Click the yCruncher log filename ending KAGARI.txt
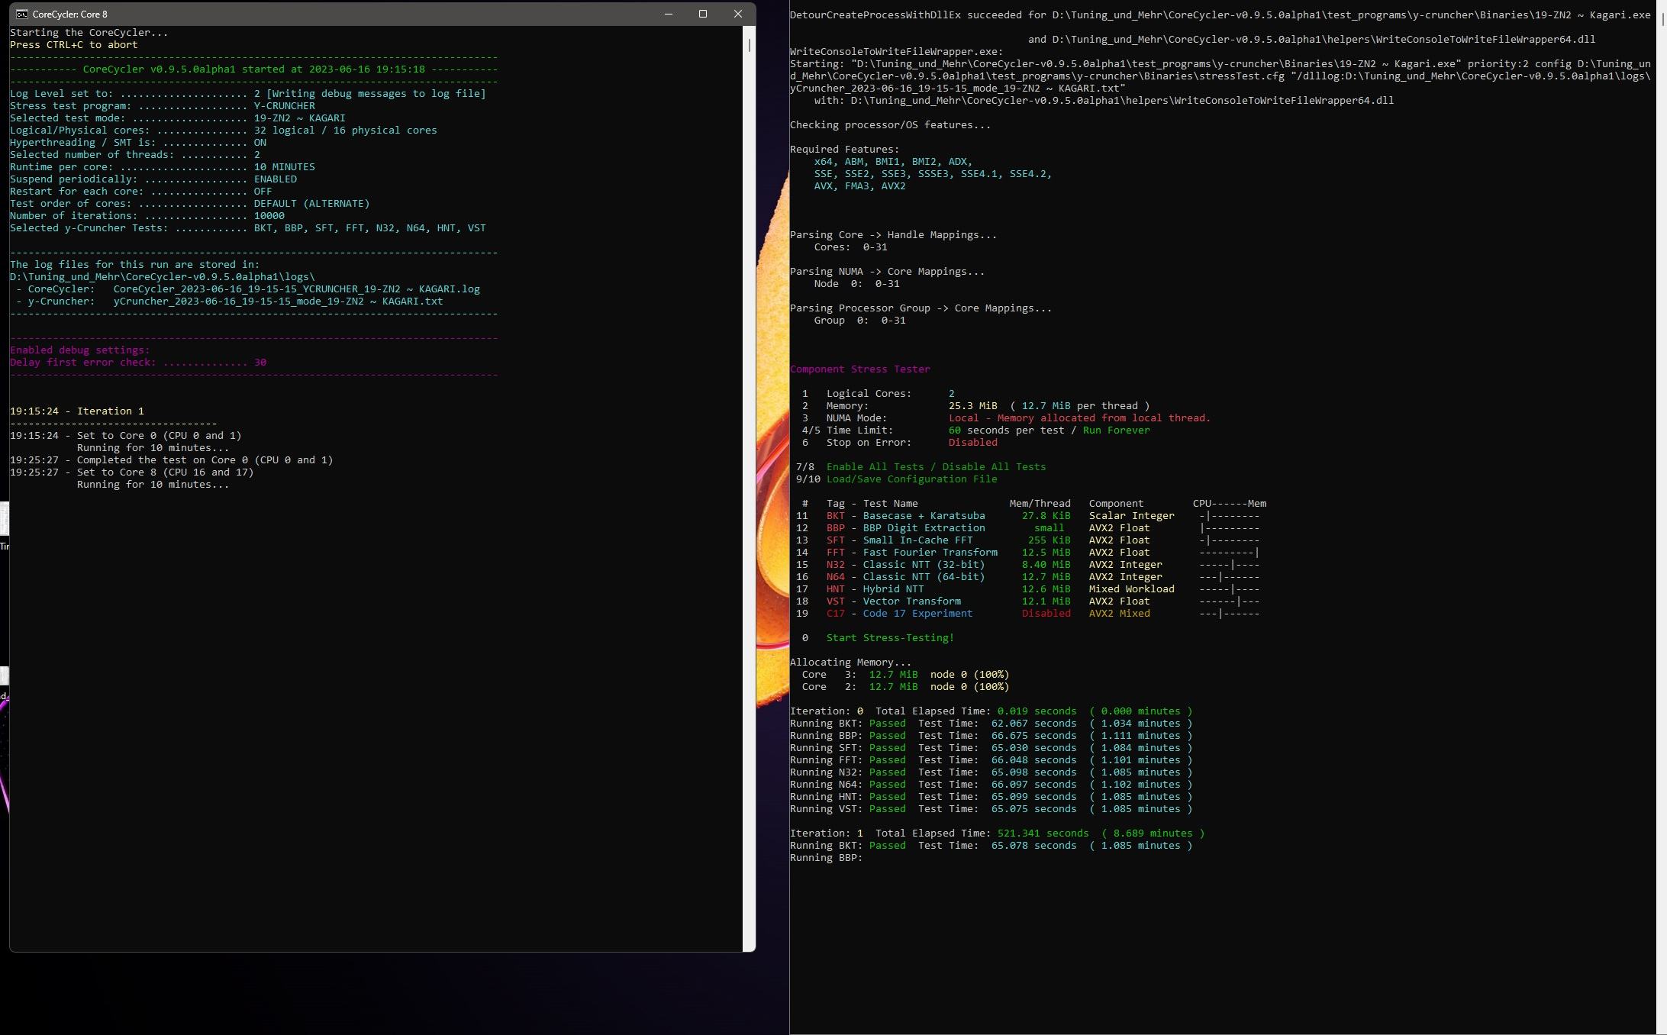1667x1035 pixels. pyautogui.click(x=278, y=301)
